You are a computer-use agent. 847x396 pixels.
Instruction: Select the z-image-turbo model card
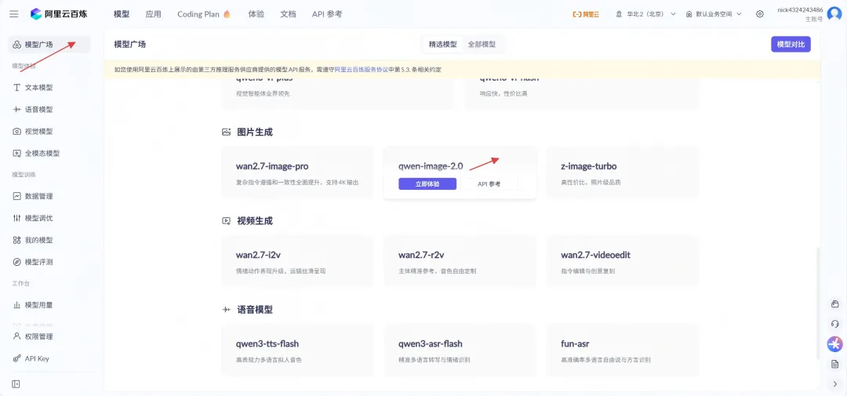point(622,173)
